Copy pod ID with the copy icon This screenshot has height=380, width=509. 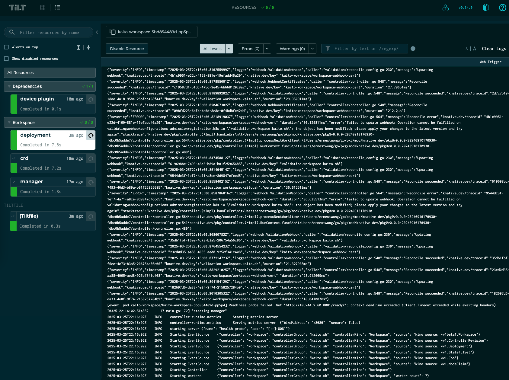pyautogui.click(x=113, y=32)
